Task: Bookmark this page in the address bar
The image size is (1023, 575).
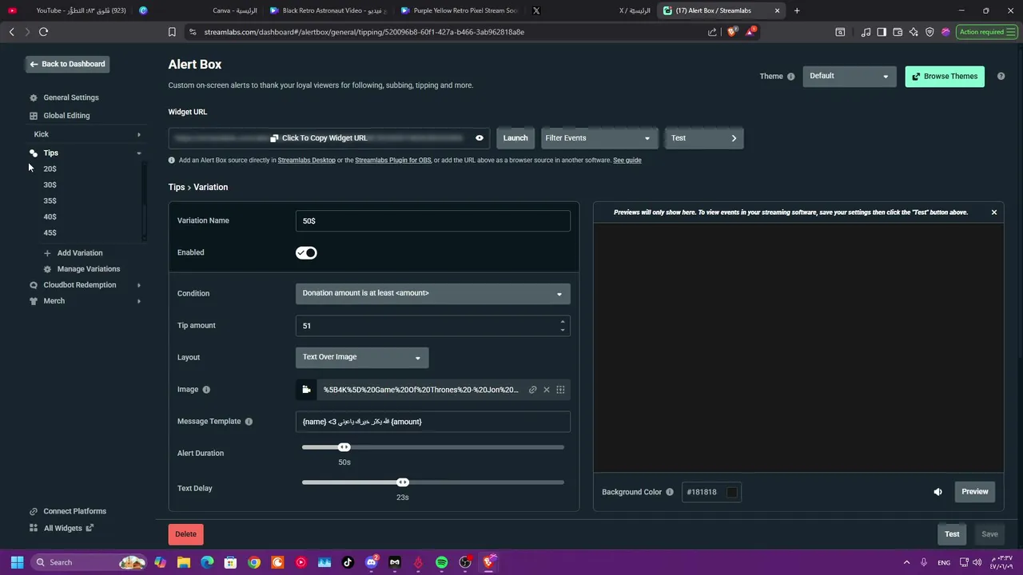Action: (172, 32)
